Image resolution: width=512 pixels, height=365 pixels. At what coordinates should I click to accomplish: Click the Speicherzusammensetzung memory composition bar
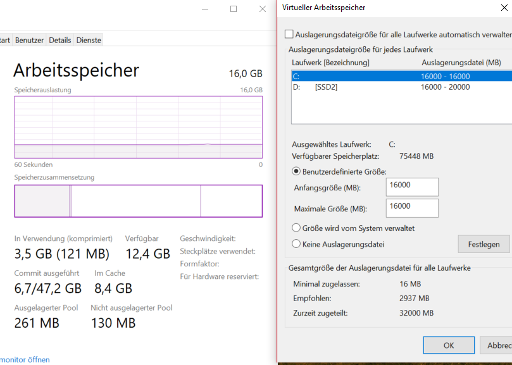(138, 201)
